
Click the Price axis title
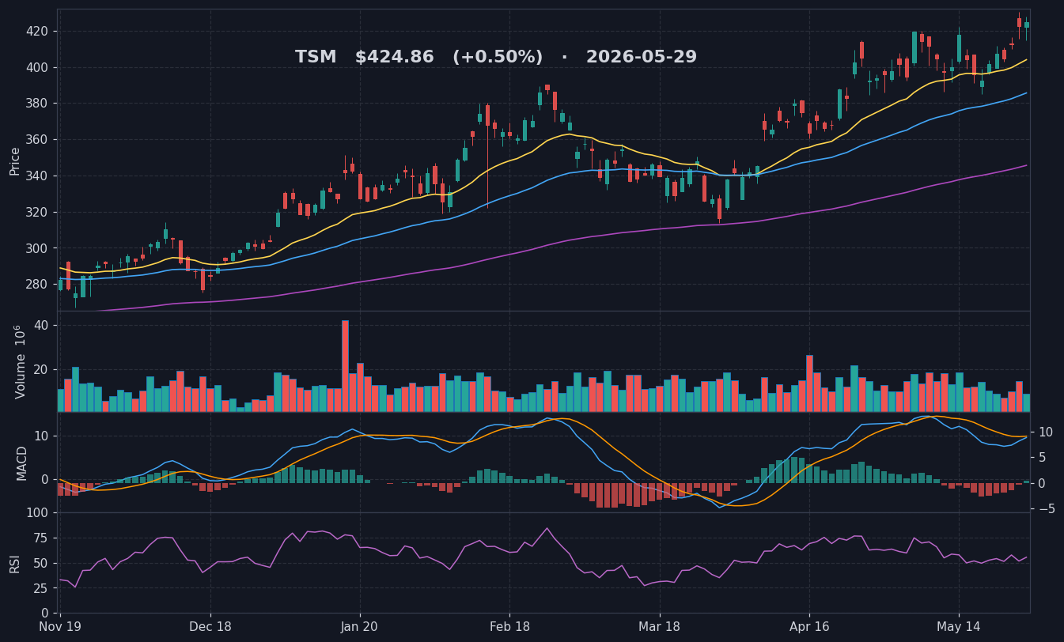point(15,160)
